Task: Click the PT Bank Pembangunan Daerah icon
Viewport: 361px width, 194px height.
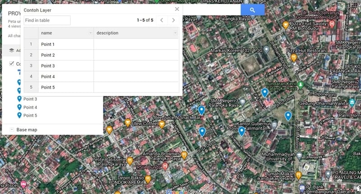Action: (x=302, y=188)
